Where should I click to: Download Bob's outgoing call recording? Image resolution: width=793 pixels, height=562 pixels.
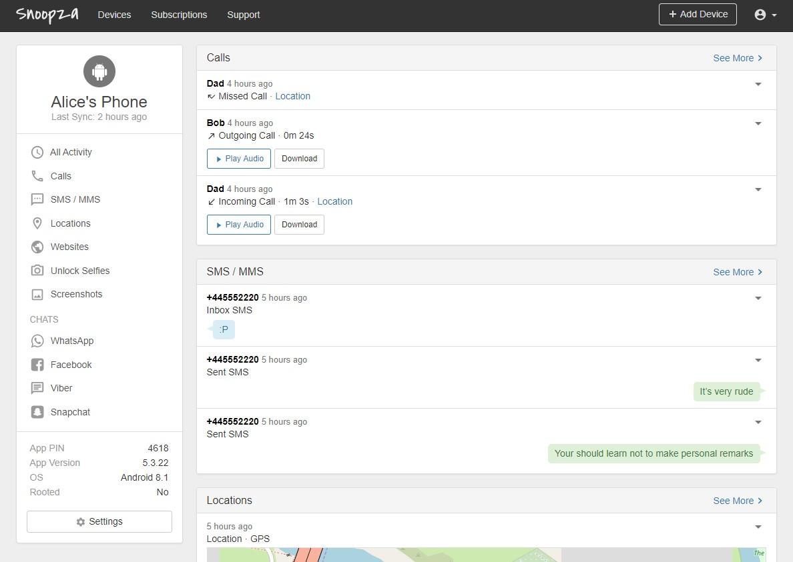click(x=300, y=159)
